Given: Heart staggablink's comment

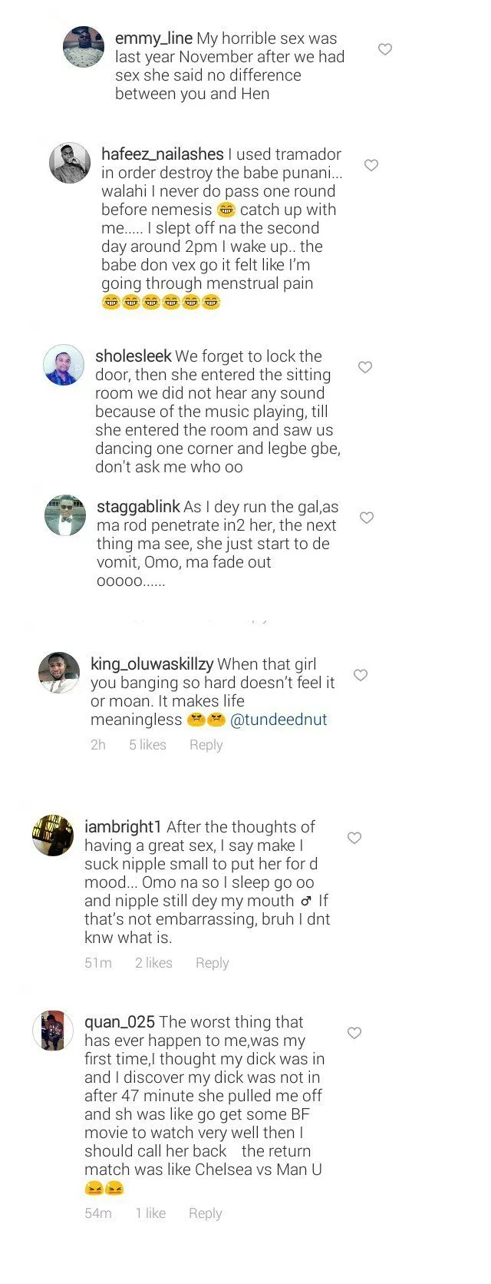Looking at the screenshot, I should click(367, 518).
